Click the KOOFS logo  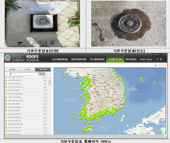pyautogui.click(x=32, y=58)
